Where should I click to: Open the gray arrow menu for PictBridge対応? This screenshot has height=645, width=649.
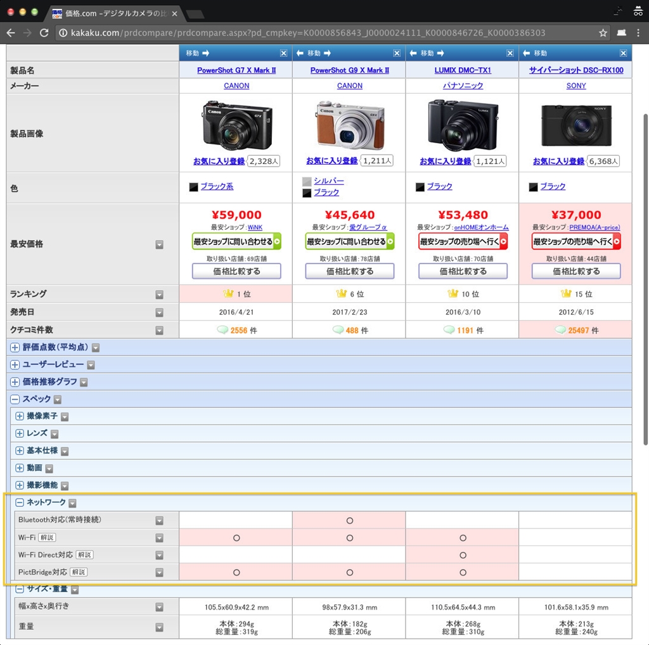pos(159,573)
